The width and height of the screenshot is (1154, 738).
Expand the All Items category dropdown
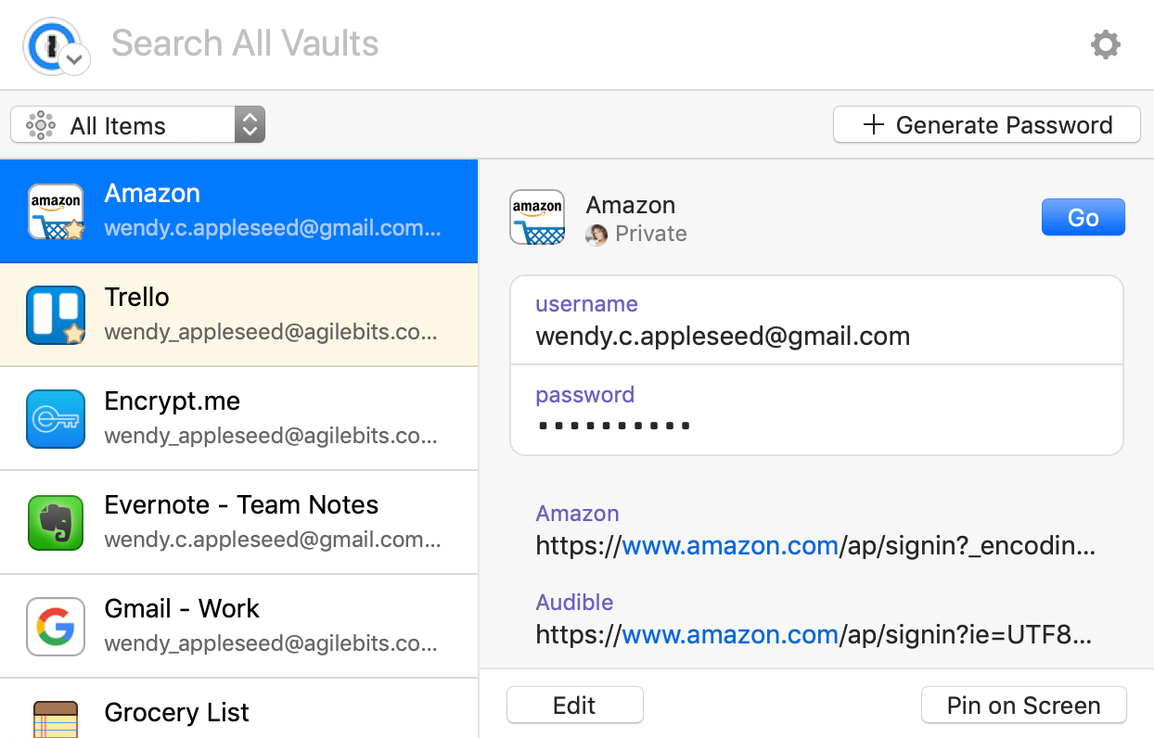[138, 125]
